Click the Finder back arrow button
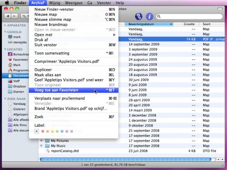This screenshot has height=170, width=227. click(x=8, y=16)
